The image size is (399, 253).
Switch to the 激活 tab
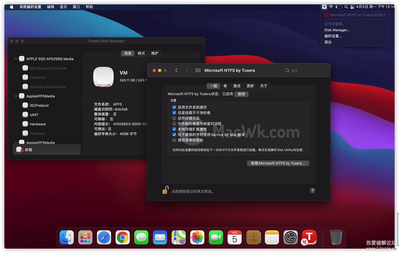tap(237, 86)
